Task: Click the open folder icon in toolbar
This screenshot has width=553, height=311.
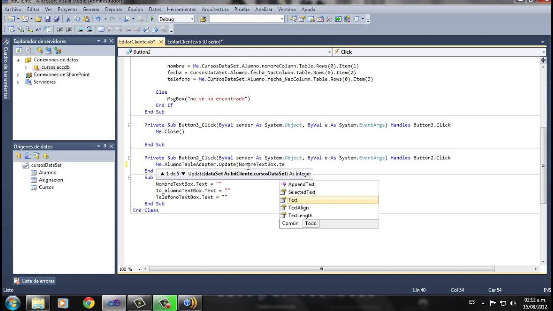Action: coord(38,19)
